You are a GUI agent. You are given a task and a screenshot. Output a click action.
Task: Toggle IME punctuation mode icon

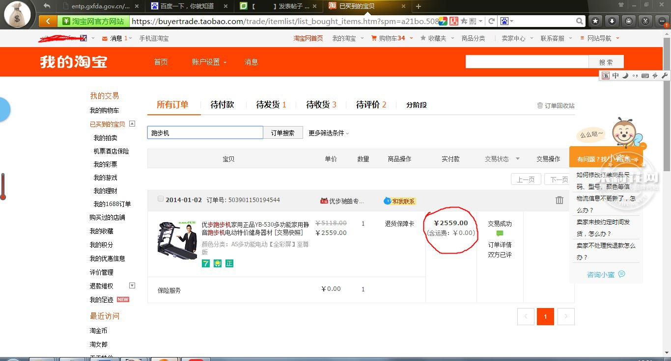[635, 76]
